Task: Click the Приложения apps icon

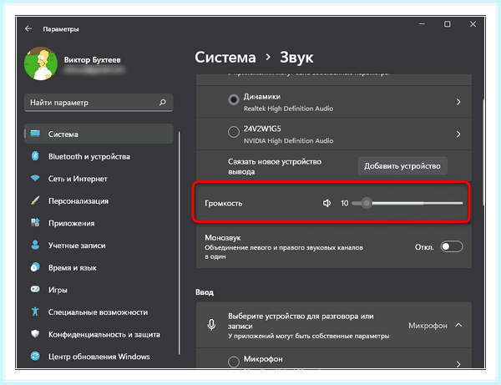Action: pyautogui.click(x=35, y=222)
